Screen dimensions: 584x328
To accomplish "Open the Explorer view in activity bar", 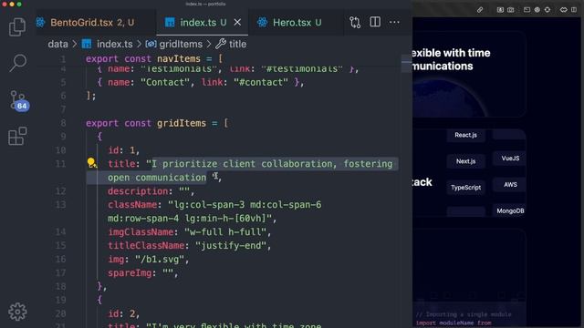I will coord(17,27).
